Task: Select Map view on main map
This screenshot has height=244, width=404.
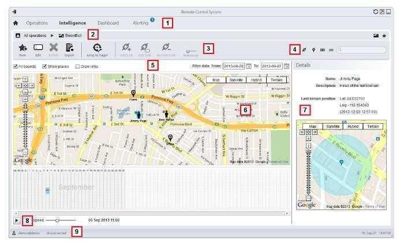Action: (216, 80)
